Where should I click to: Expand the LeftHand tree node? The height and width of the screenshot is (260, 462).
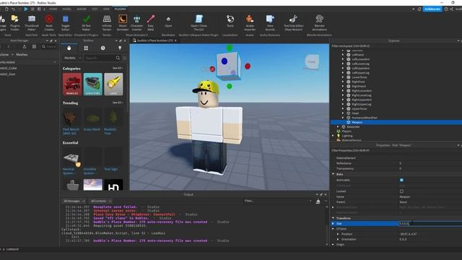pos(343,55)
